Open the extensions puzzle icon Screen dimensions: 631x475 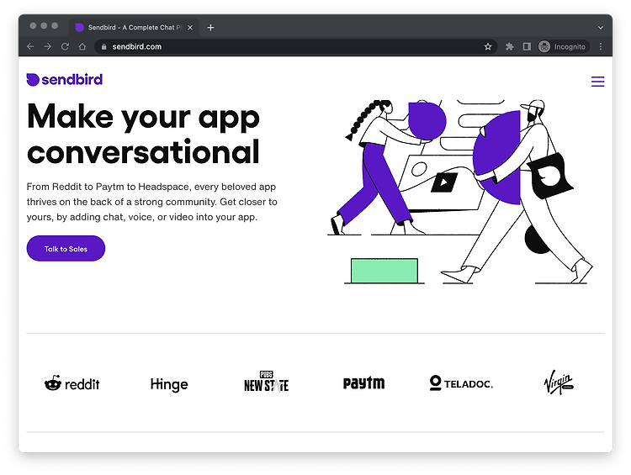coord(510,46)
